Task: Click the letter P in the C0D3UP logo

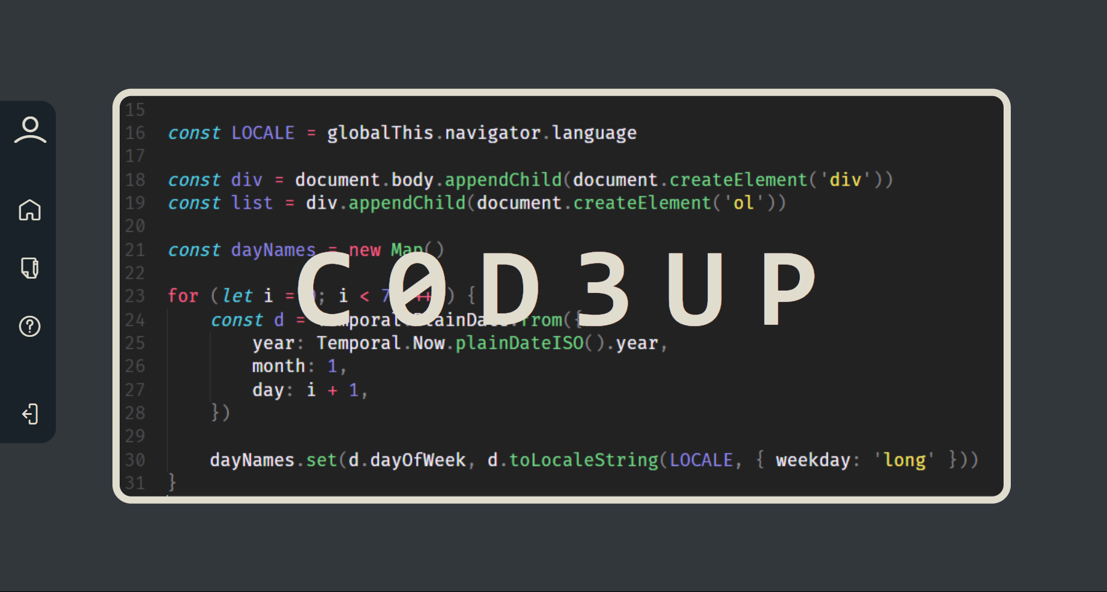Action: [788, 289]
